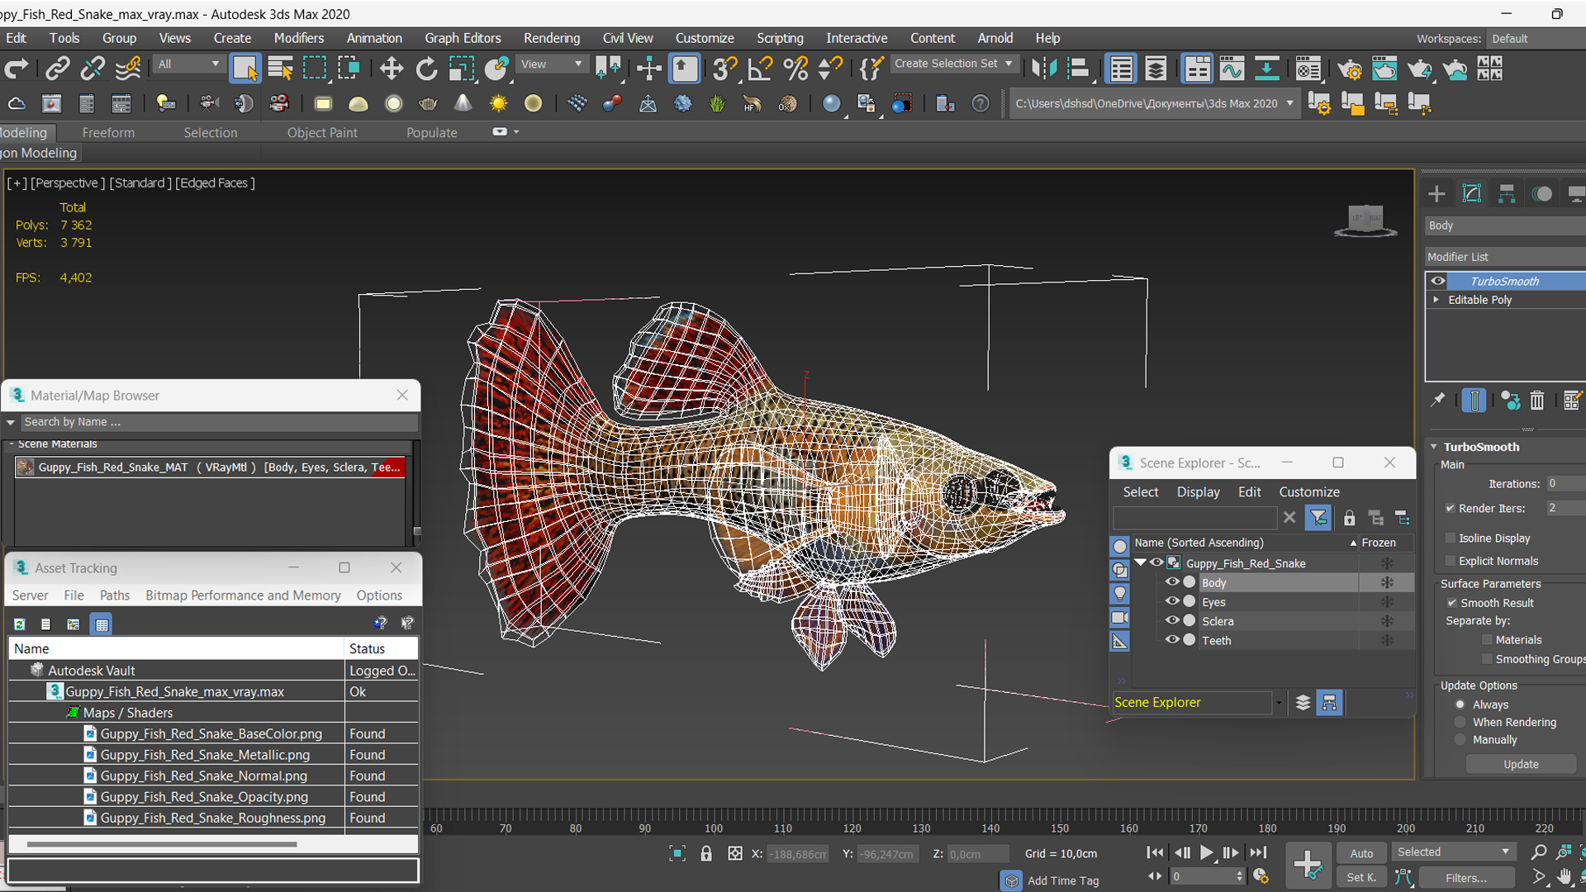
Task: Select the Rotate tool in main toolbar
Action: pyautogui.click(x=426, y=69)
